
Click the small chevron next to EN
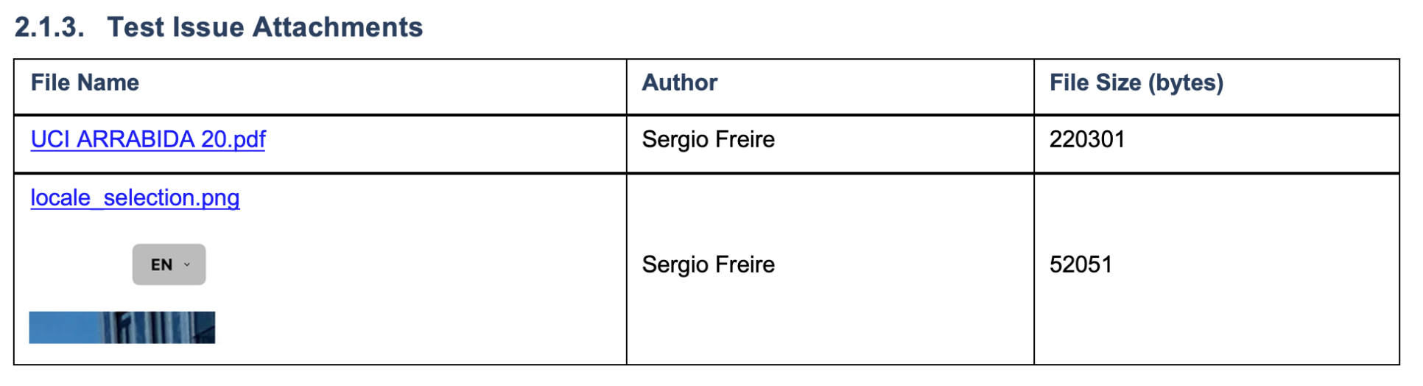point(187,264)
